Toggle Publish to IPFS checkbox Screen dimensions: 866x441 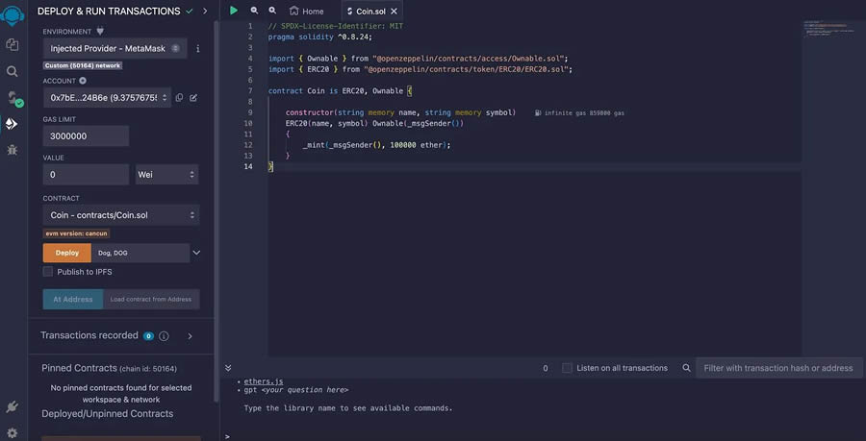point(48,271)
